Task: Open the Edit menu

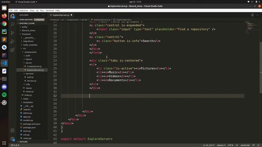Action: (x=16, y=10)
